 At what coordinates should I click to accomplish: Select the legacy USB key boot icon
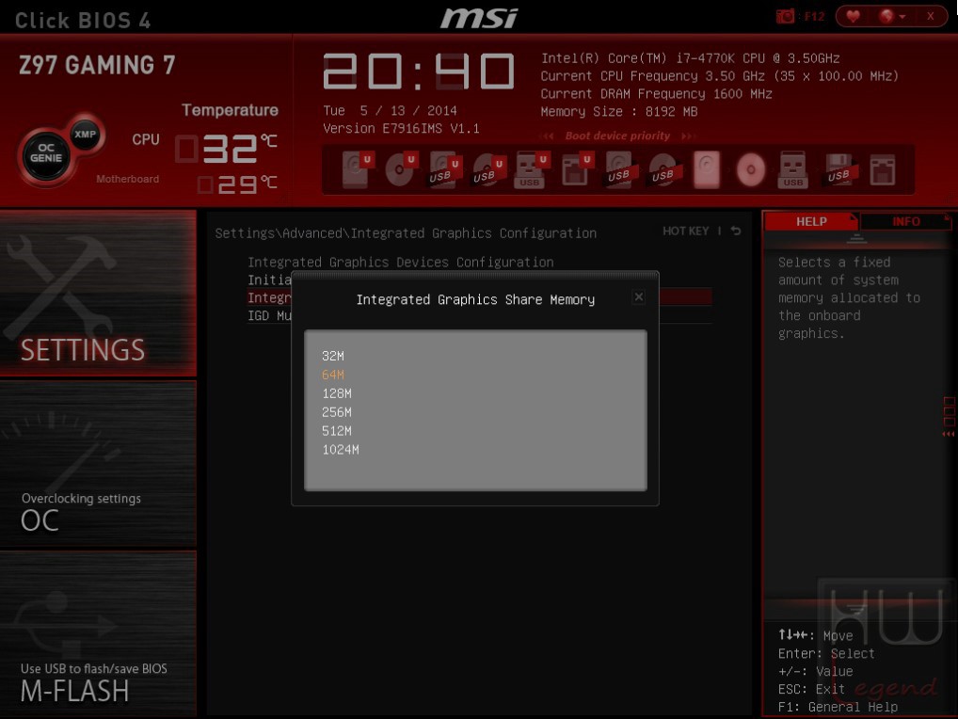(x=793, y=169)
